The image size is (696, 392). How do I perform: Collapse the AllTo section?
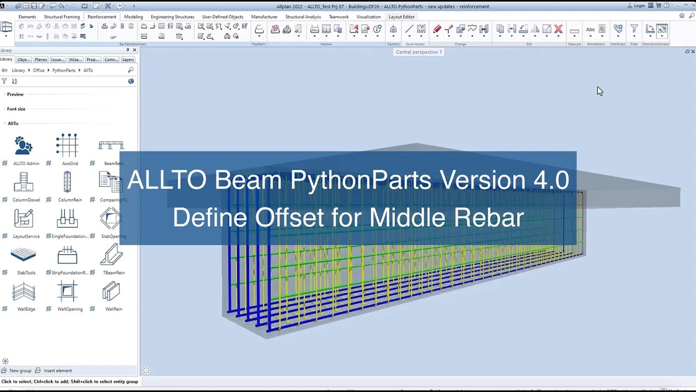(x=13, y=123)
